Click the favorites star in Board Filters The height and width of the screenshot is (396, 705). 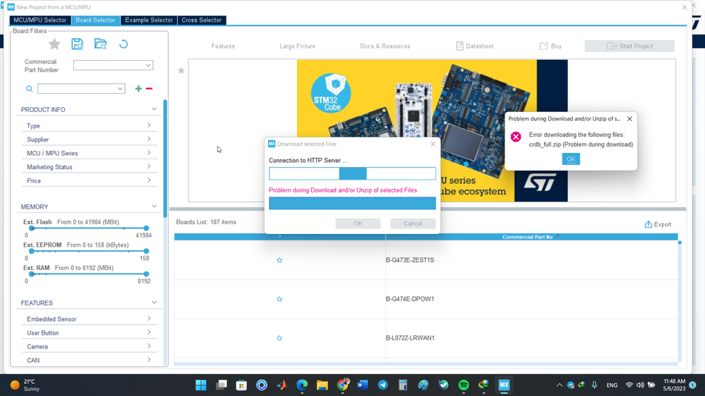(x=54, y=44)
